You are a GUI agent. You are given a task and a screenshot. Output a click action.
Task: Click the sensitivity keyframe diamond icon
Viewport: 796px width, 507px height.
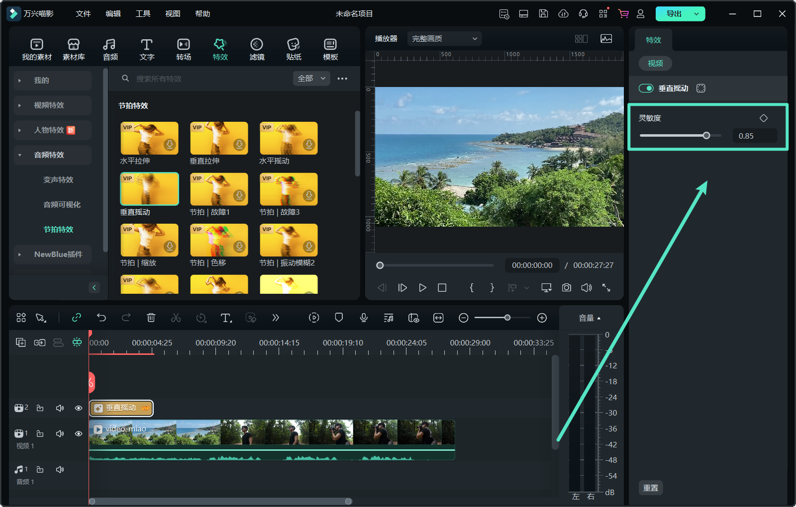point(763,118)
